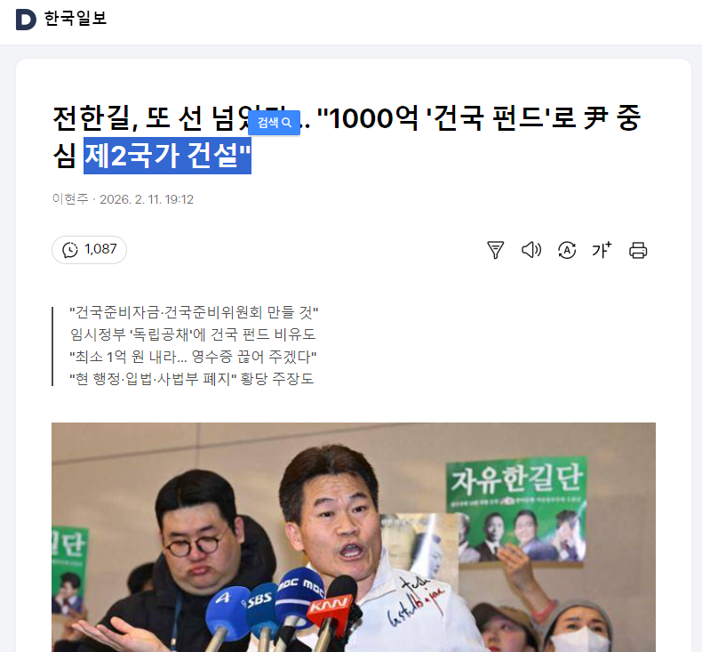702x652 pixels.
Task: Click summary line about 건국준비자금·건국준비위원회
Action: coord(194,312)
